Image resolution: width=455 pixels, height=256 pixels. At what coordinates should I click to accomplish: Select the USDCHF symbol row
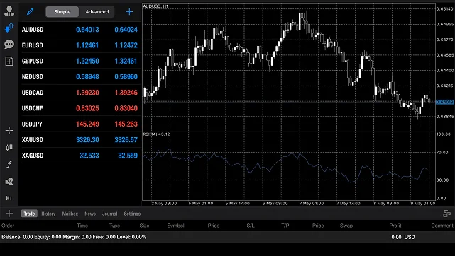(80, 108)
